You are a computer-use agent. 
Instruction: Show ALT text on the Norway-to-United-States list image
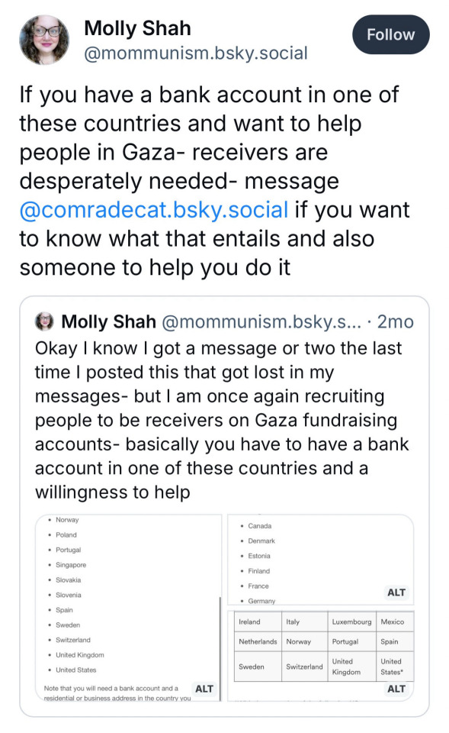[x=204, y=689]
